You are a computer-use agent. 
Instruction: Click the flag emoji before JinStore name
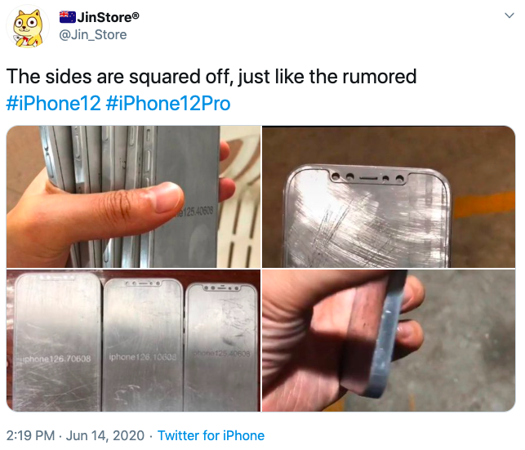click(x=68, y=17)
